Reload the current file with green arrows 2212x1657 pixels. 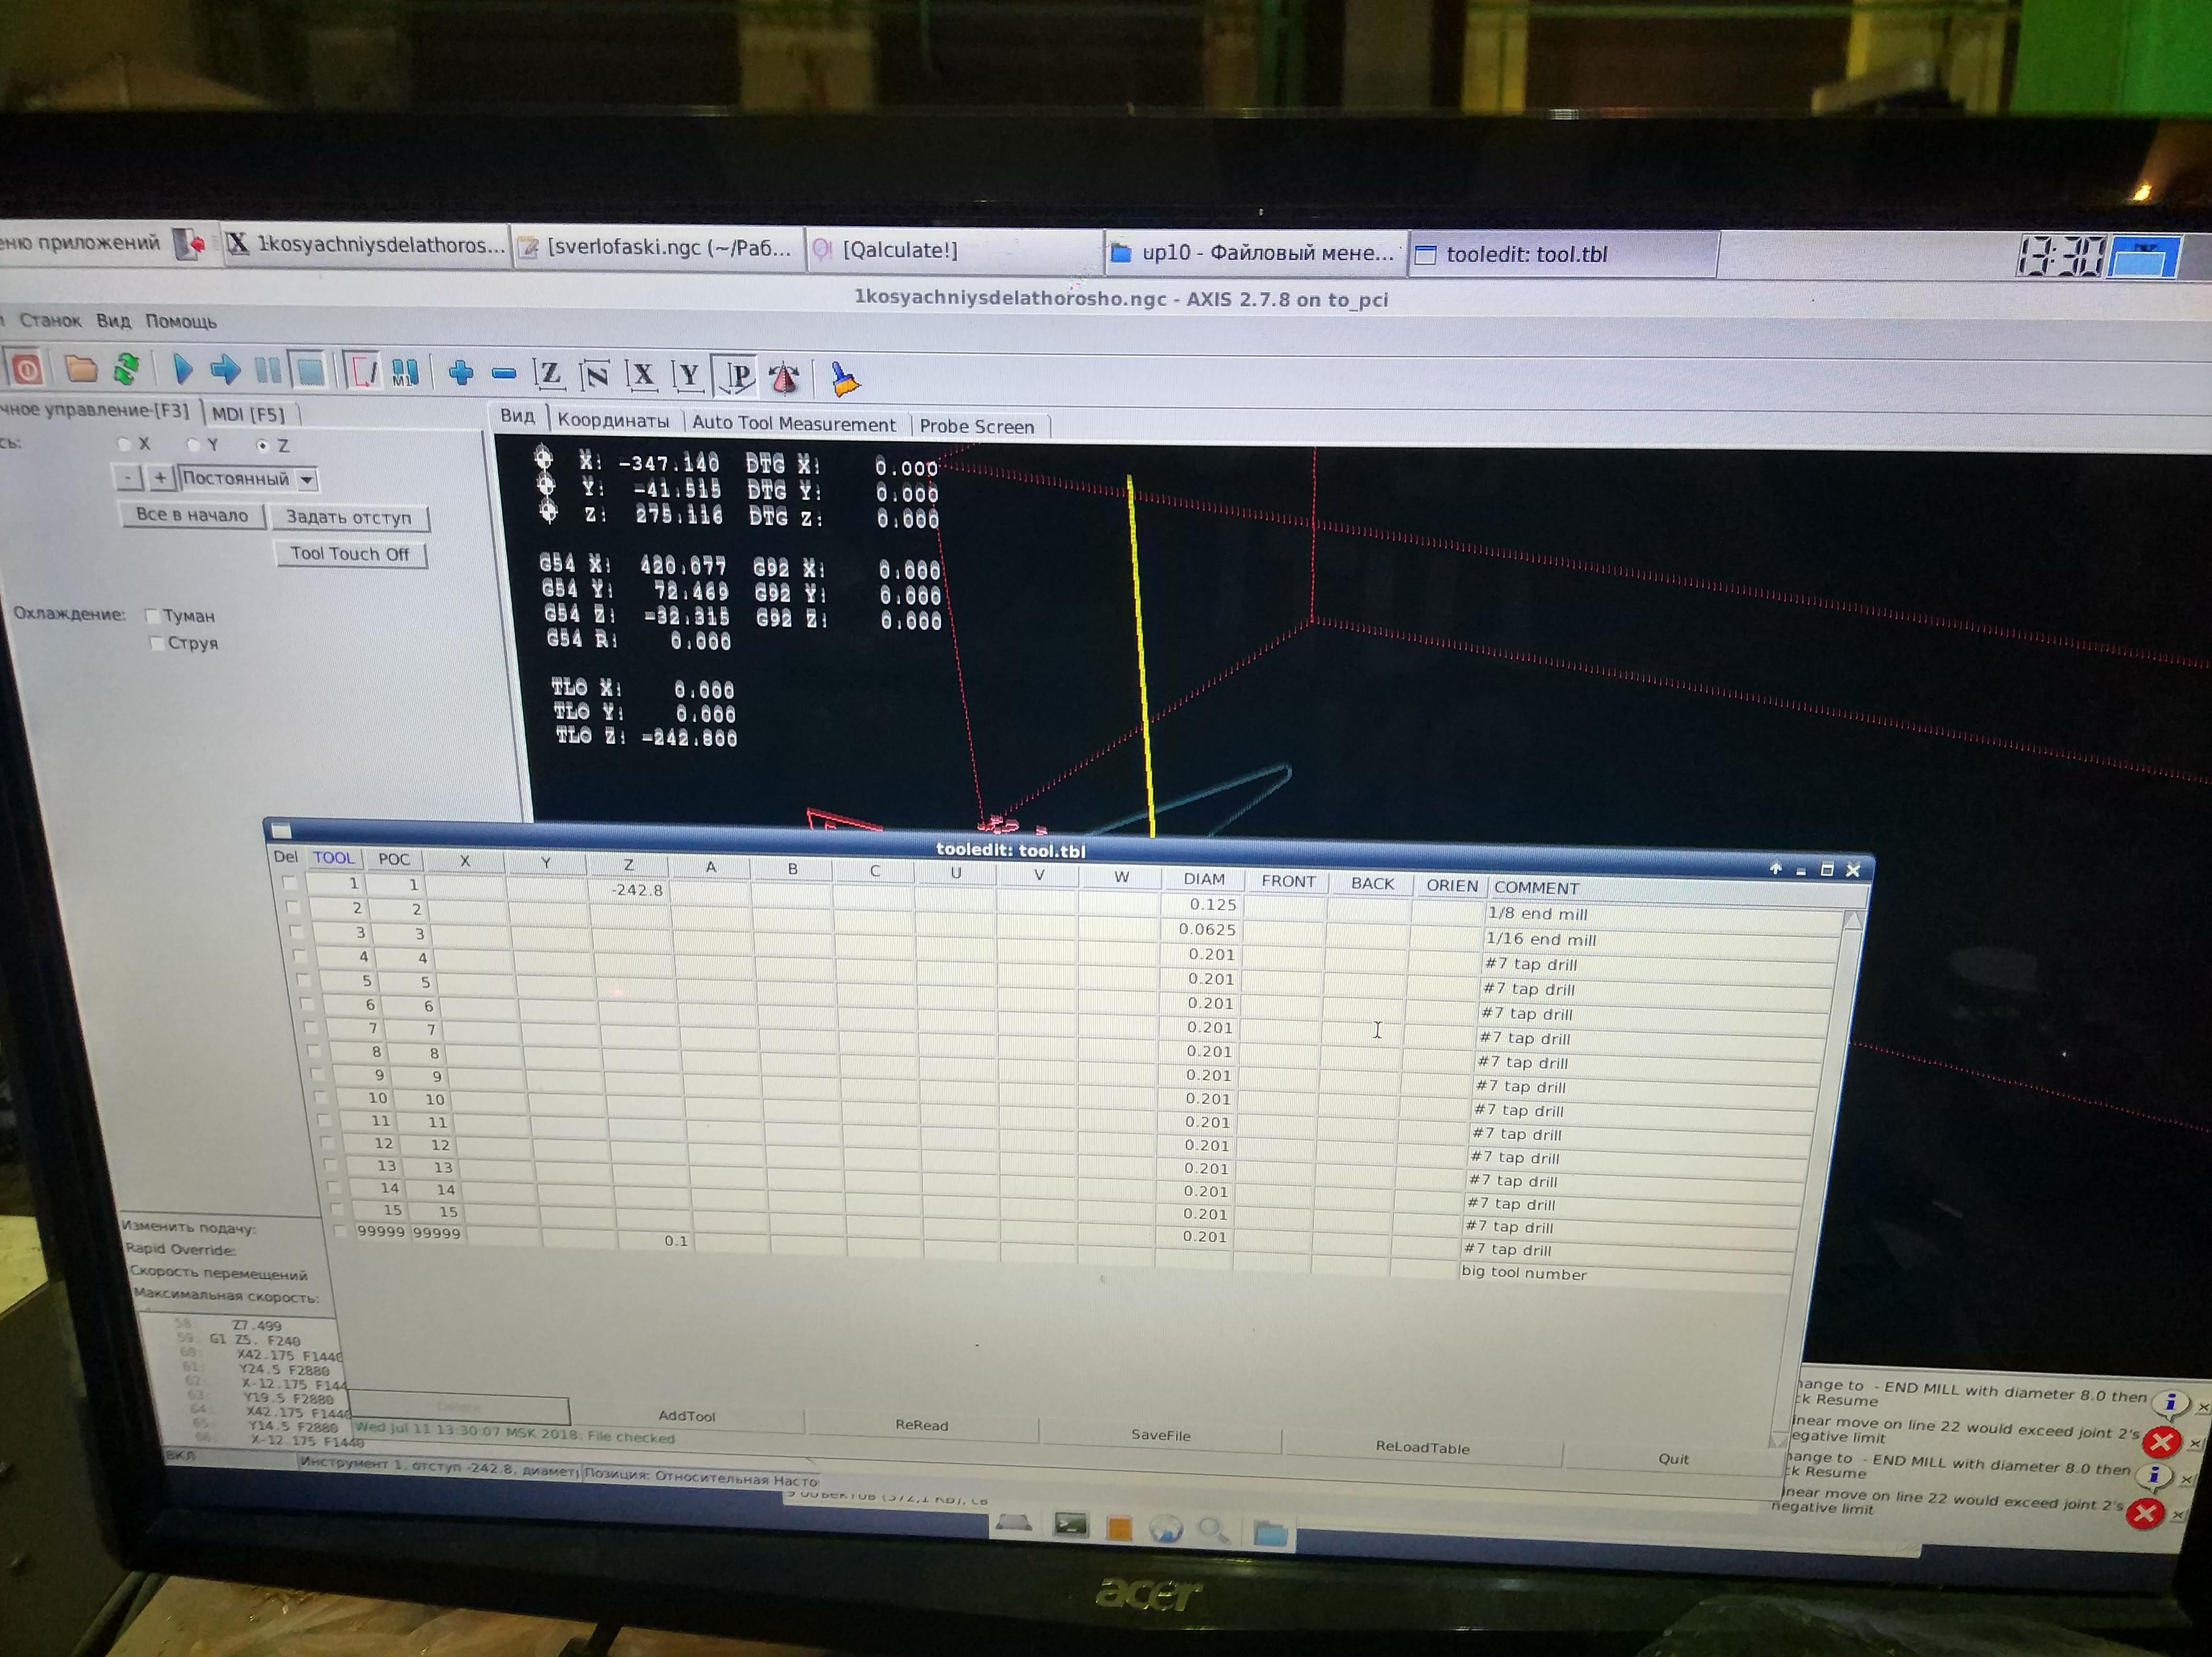click(127, 370)
